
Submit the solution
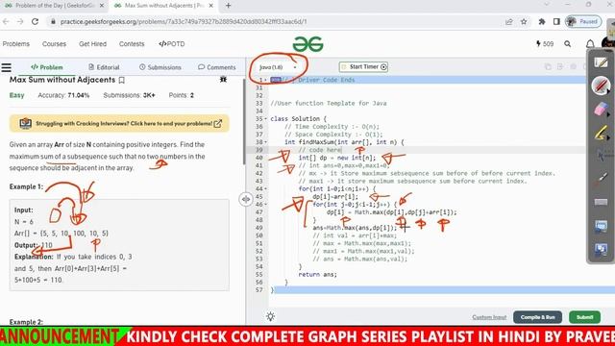tap(584, 317)
